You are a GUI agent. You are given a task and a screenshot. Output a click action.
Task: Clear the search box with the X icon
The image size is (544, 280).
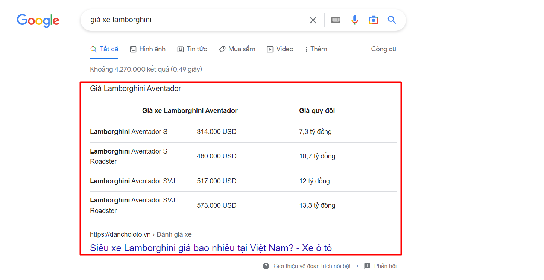click(313, 20)
